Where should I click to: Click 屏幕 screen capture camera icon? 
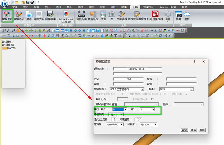[178, 15]
